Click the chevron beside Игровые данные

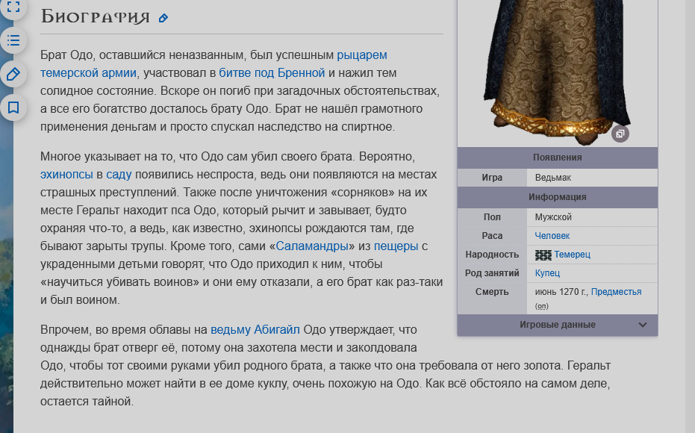642,325
